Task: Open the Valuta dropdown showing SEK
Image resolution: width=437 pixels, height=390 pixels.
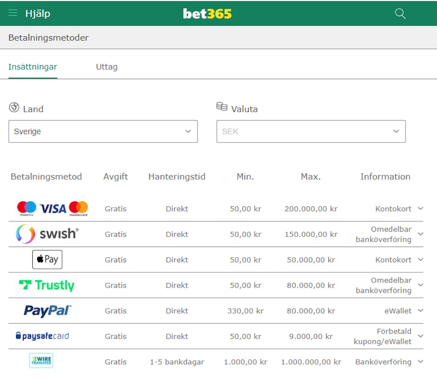Action: click(311, 131)
